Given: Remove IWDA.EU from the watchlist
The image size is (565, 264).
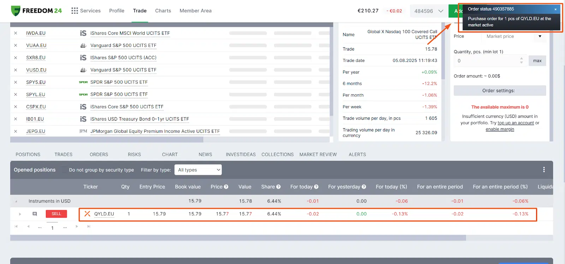Looking at the screenshot, I should click(x=16, y=33).
